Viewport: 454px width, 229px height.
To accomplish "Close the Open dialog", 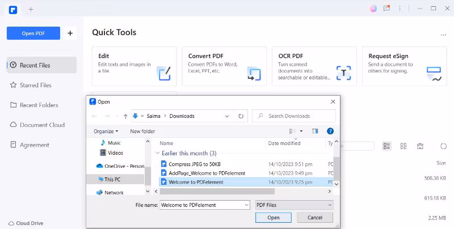I will (x=333, y=101).
